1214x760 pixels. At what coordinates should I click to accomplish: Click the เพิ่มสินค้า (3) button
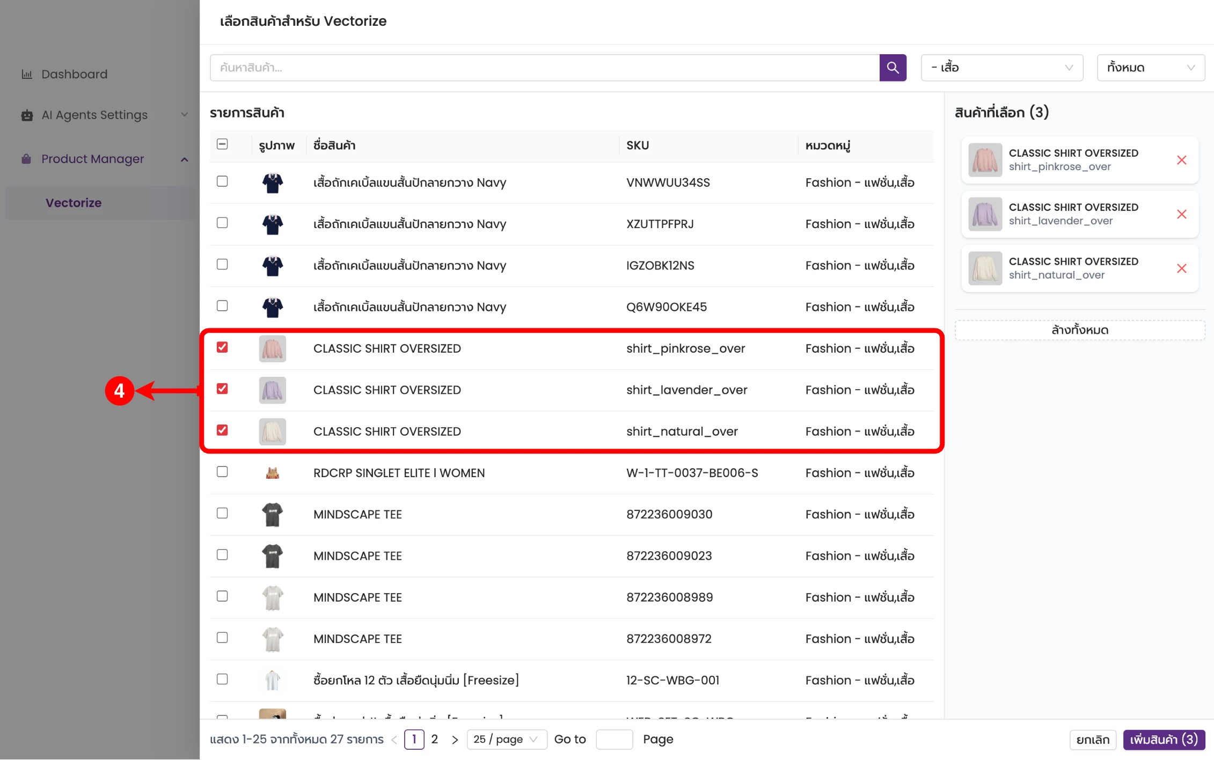pyautogui.click(x=1164, y=740)
